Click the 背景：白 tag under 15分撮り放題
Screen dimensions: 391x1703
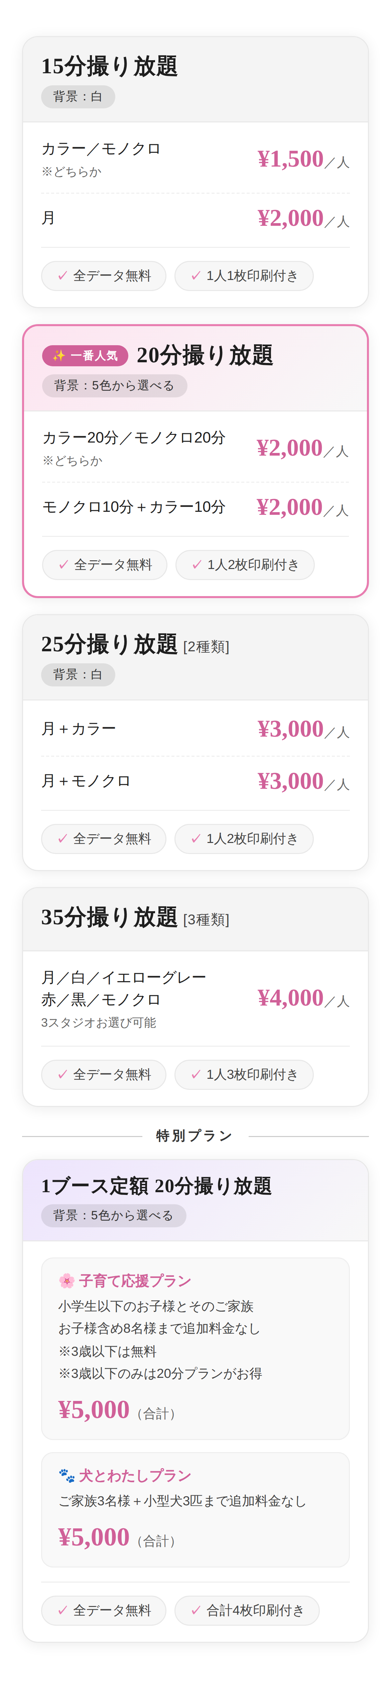(78, 97)
